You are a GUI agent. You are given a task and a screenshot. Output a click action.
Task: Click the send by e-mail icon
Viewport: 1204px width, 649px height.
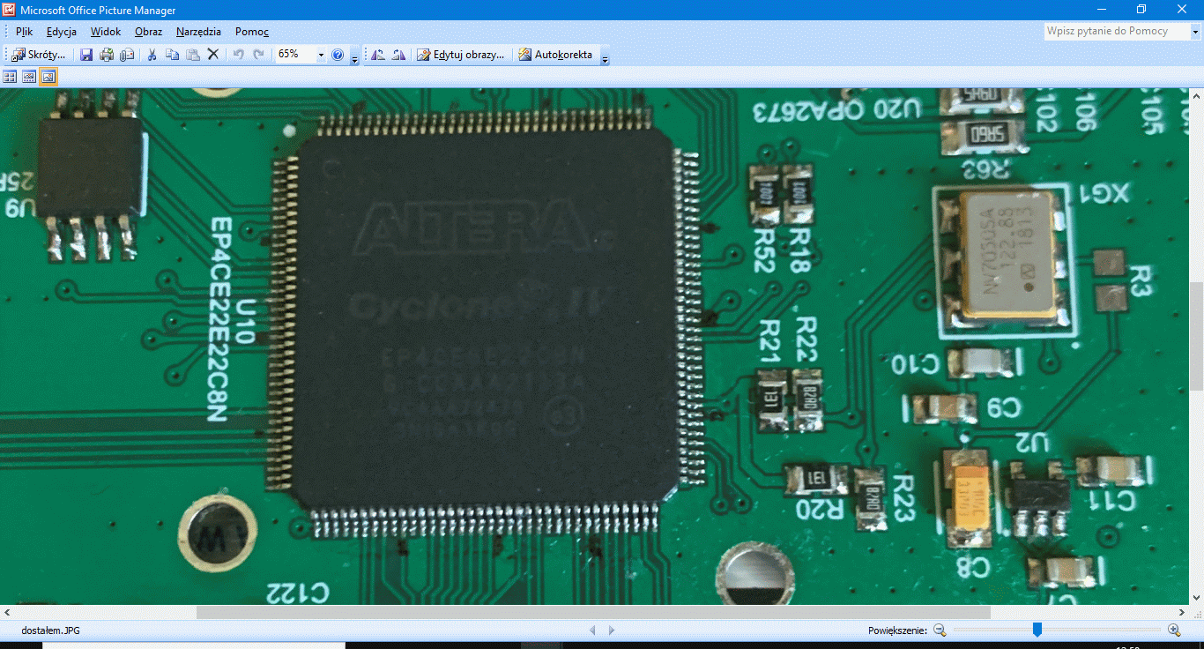point(127,55)
